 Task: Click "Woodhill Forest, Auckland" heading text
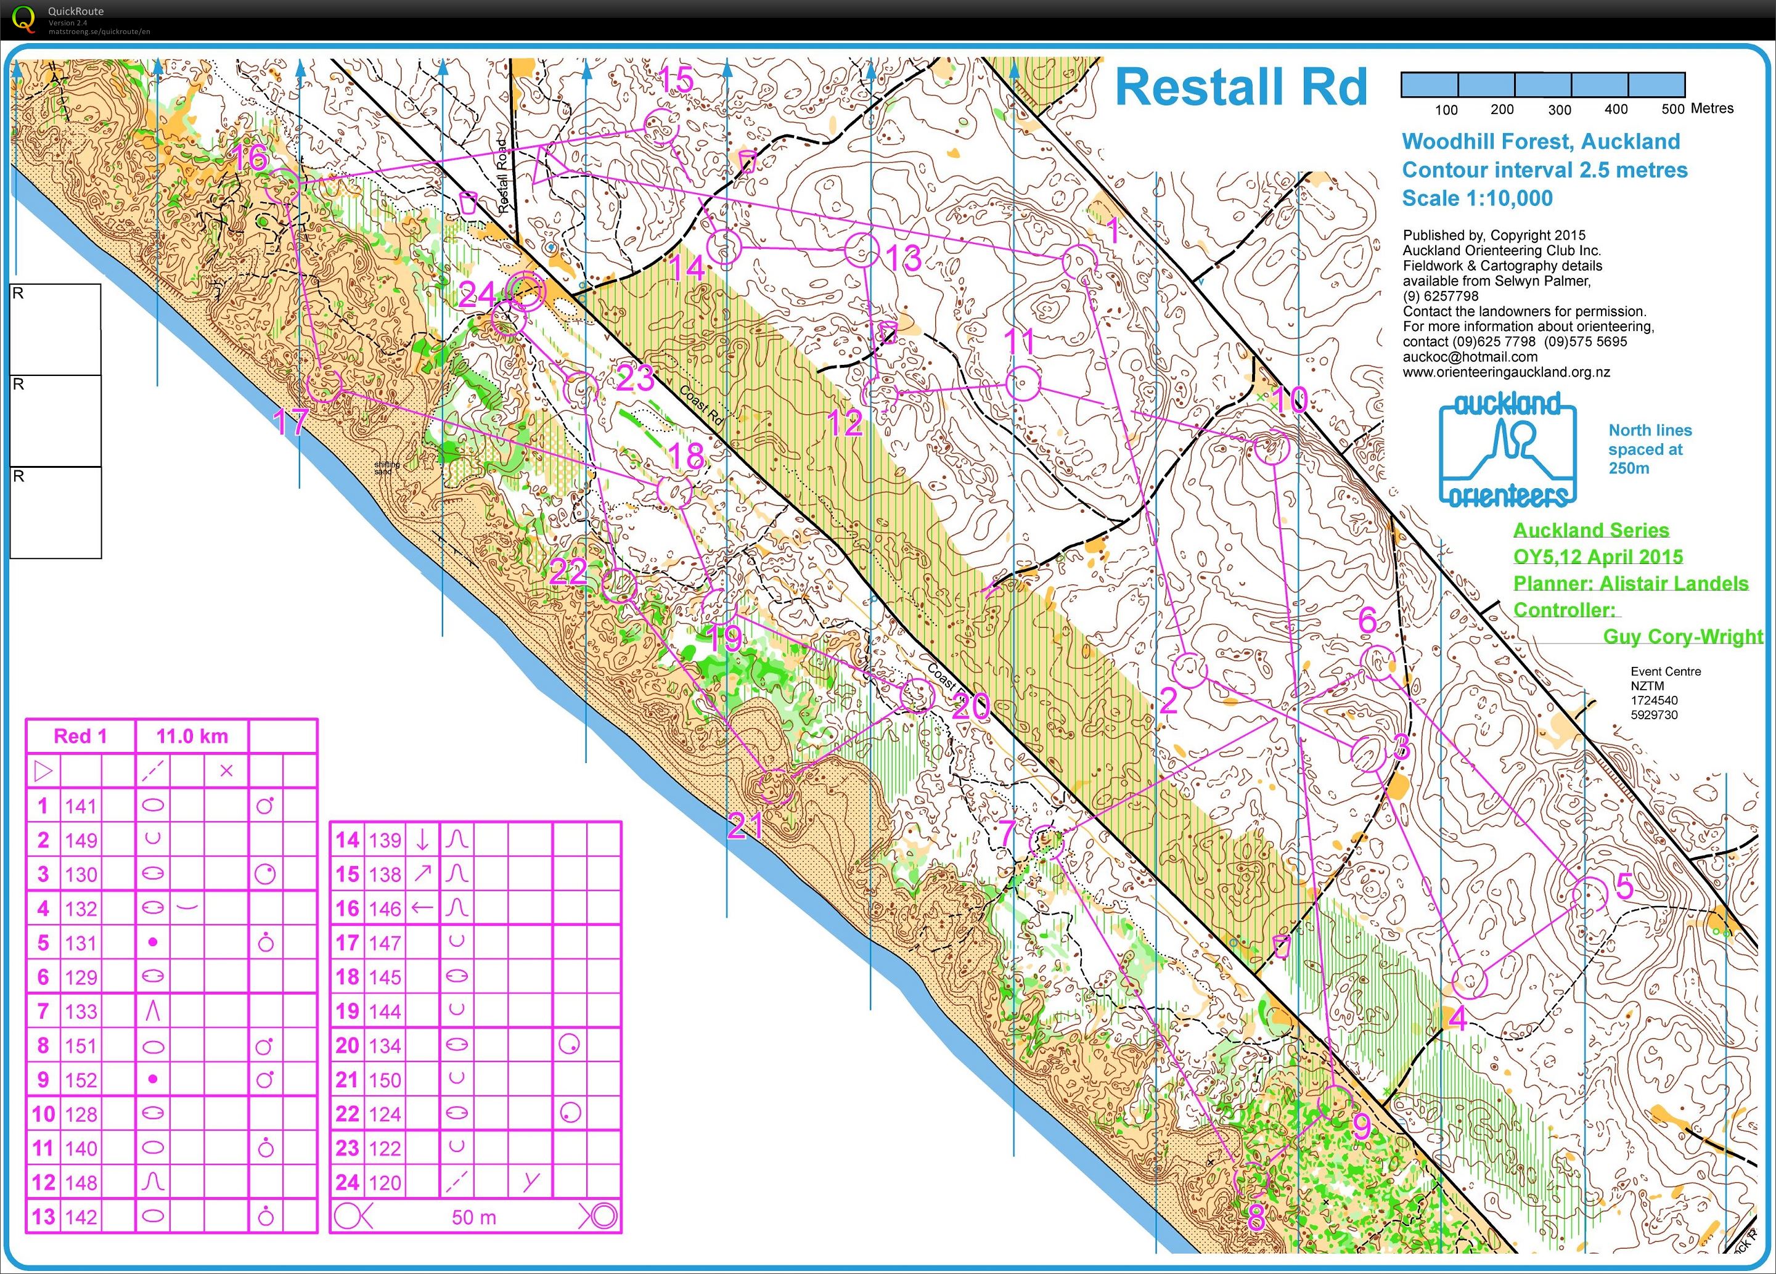coord(1541,142)
